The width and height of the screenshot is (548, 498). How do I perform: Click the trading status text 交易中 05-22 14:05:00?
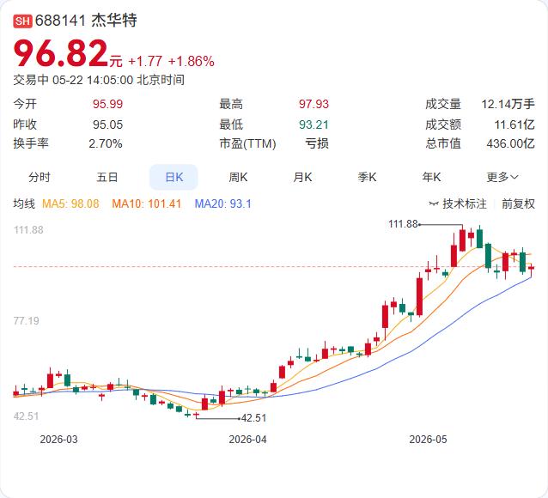[x=73, y=80]
